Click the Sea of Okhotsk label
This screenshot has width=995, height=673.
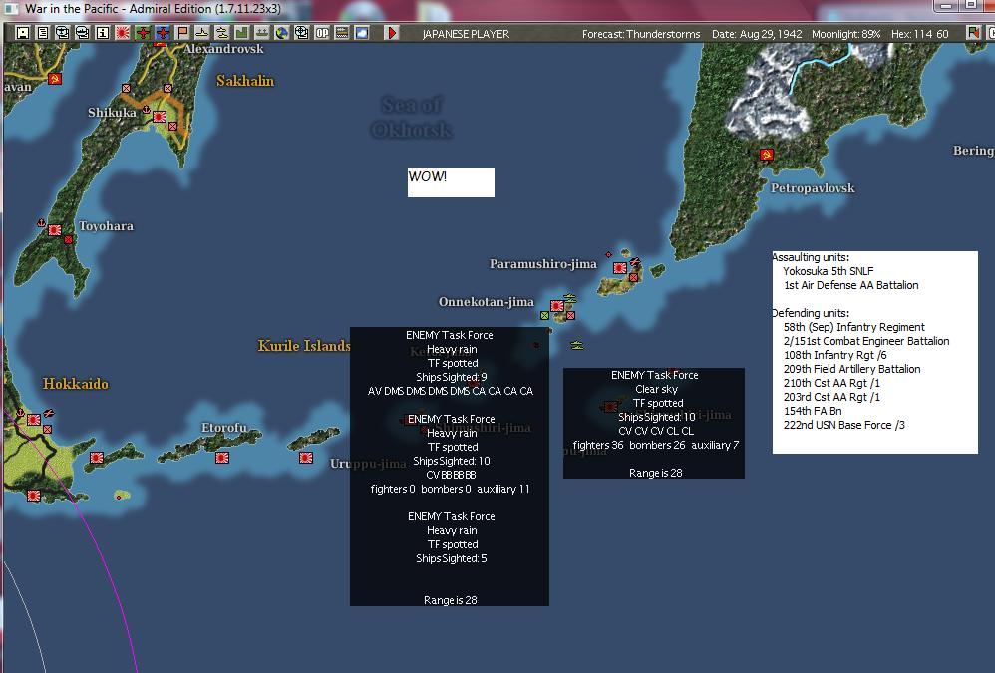(x=411, y=117)
